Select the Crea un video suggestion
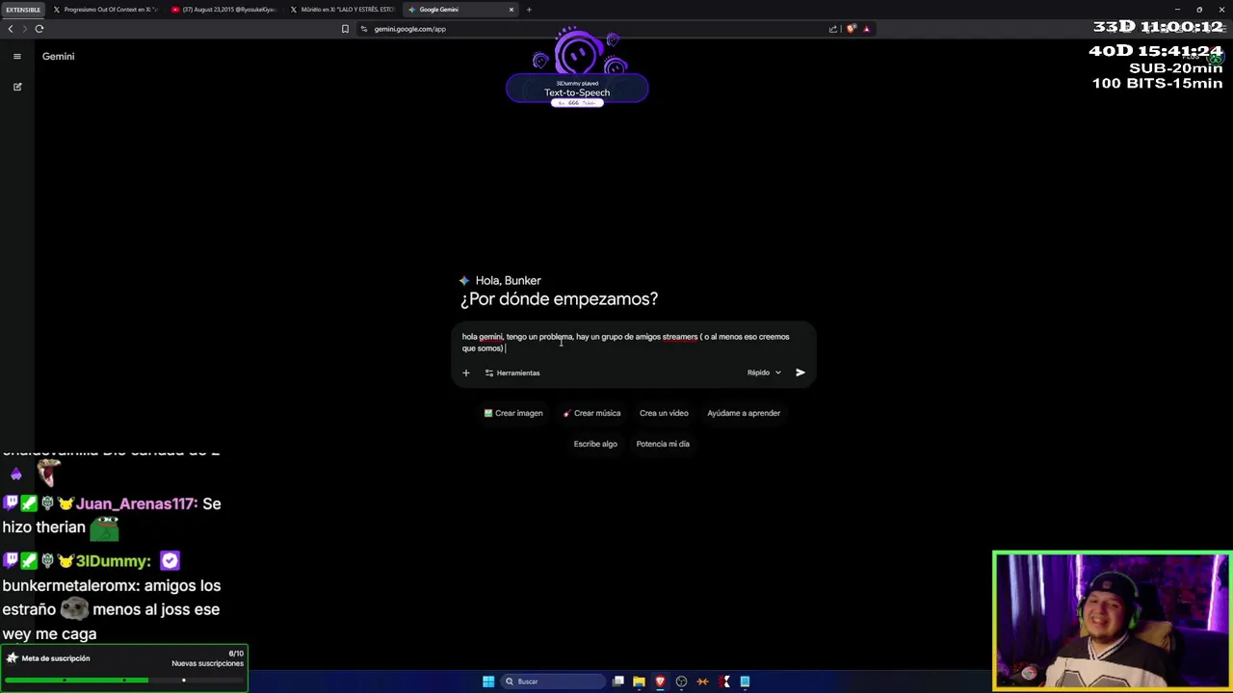The image size is (1233, 693). [664, 413]
